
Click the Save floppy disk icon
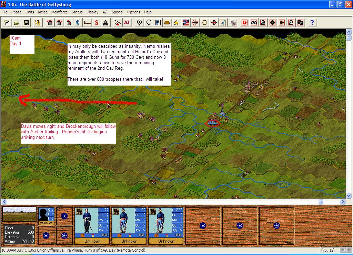pos(26,22)
